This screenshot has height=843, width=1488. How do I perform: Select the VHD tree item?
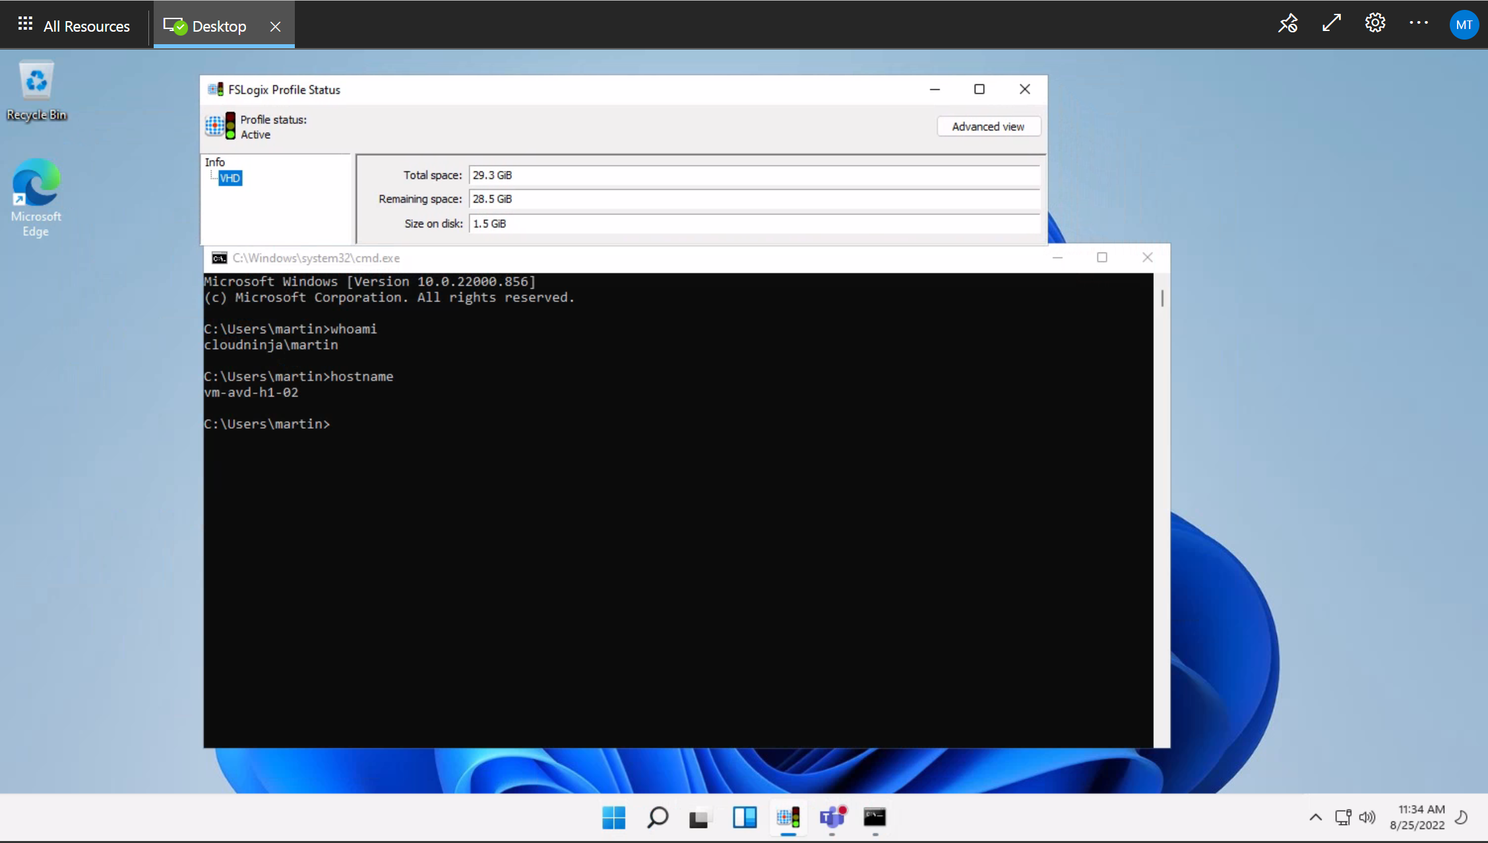[230, 178]
